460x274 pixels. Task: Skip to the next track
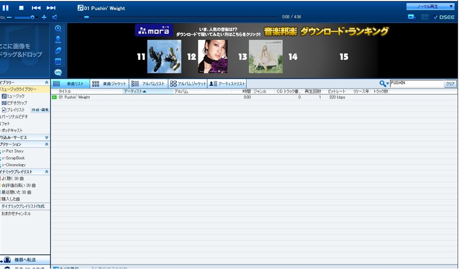[51, 8]
